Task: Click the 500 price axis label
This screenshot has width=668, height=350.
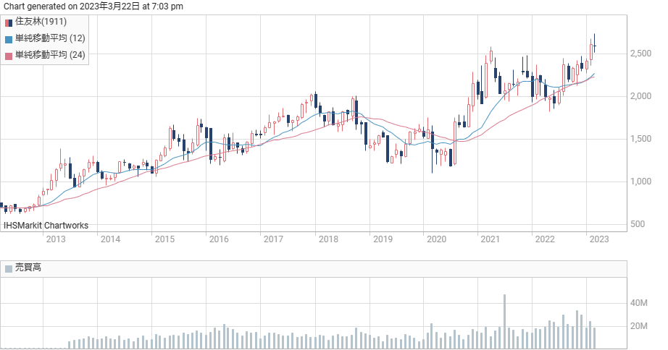Action: tap(638, 224)
